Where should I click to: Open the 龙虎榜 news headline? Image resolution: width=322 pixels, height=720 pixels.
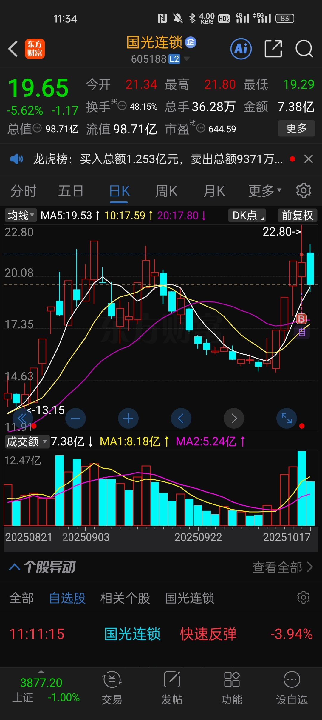[x=158, y=159]
